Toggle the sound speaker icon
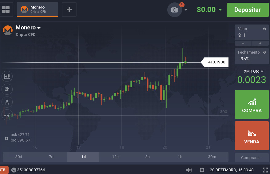Image resolution: width=270 pixels, height=174 pixels. pyautogui.click(x=189, y=170)
